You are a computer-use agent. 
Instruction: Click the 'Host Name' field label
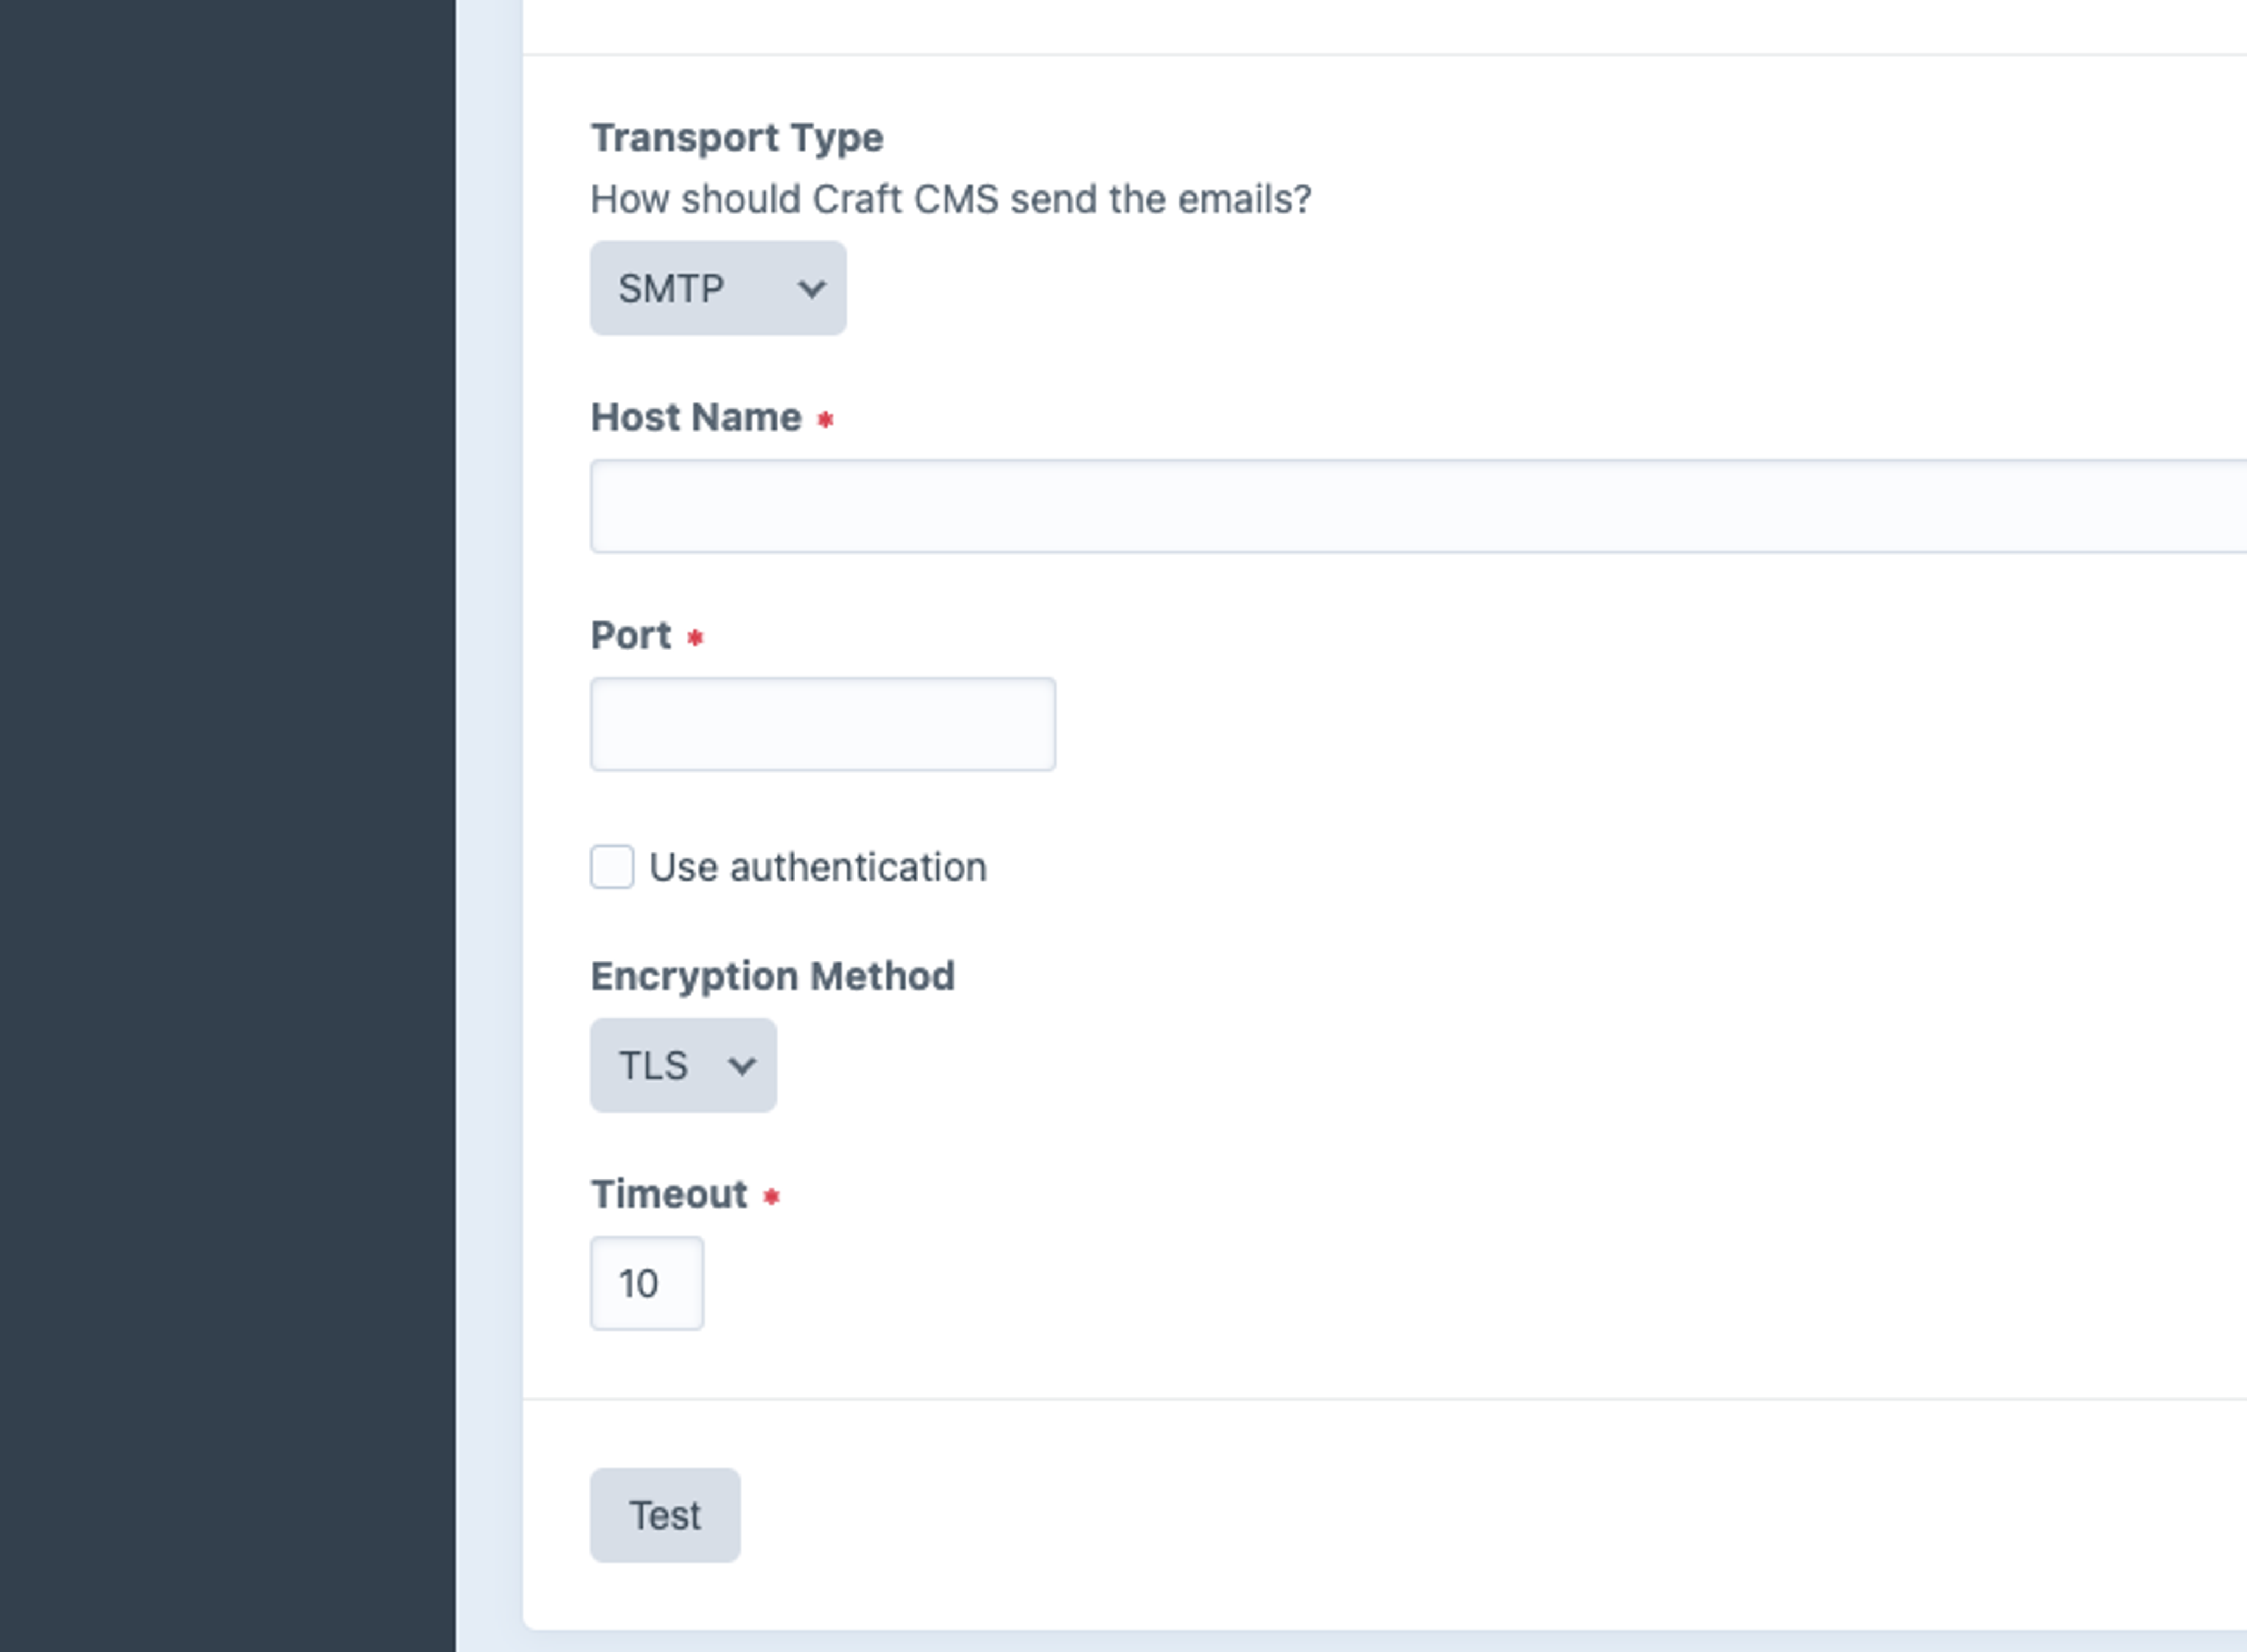(x=696, y=417)
